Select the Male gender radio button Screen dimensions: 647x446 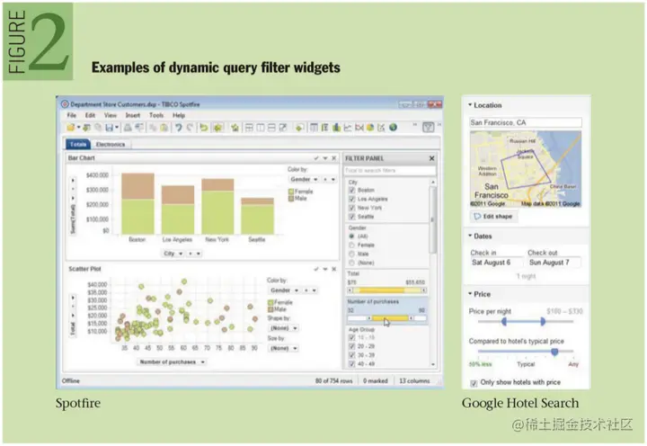[351, 254]
